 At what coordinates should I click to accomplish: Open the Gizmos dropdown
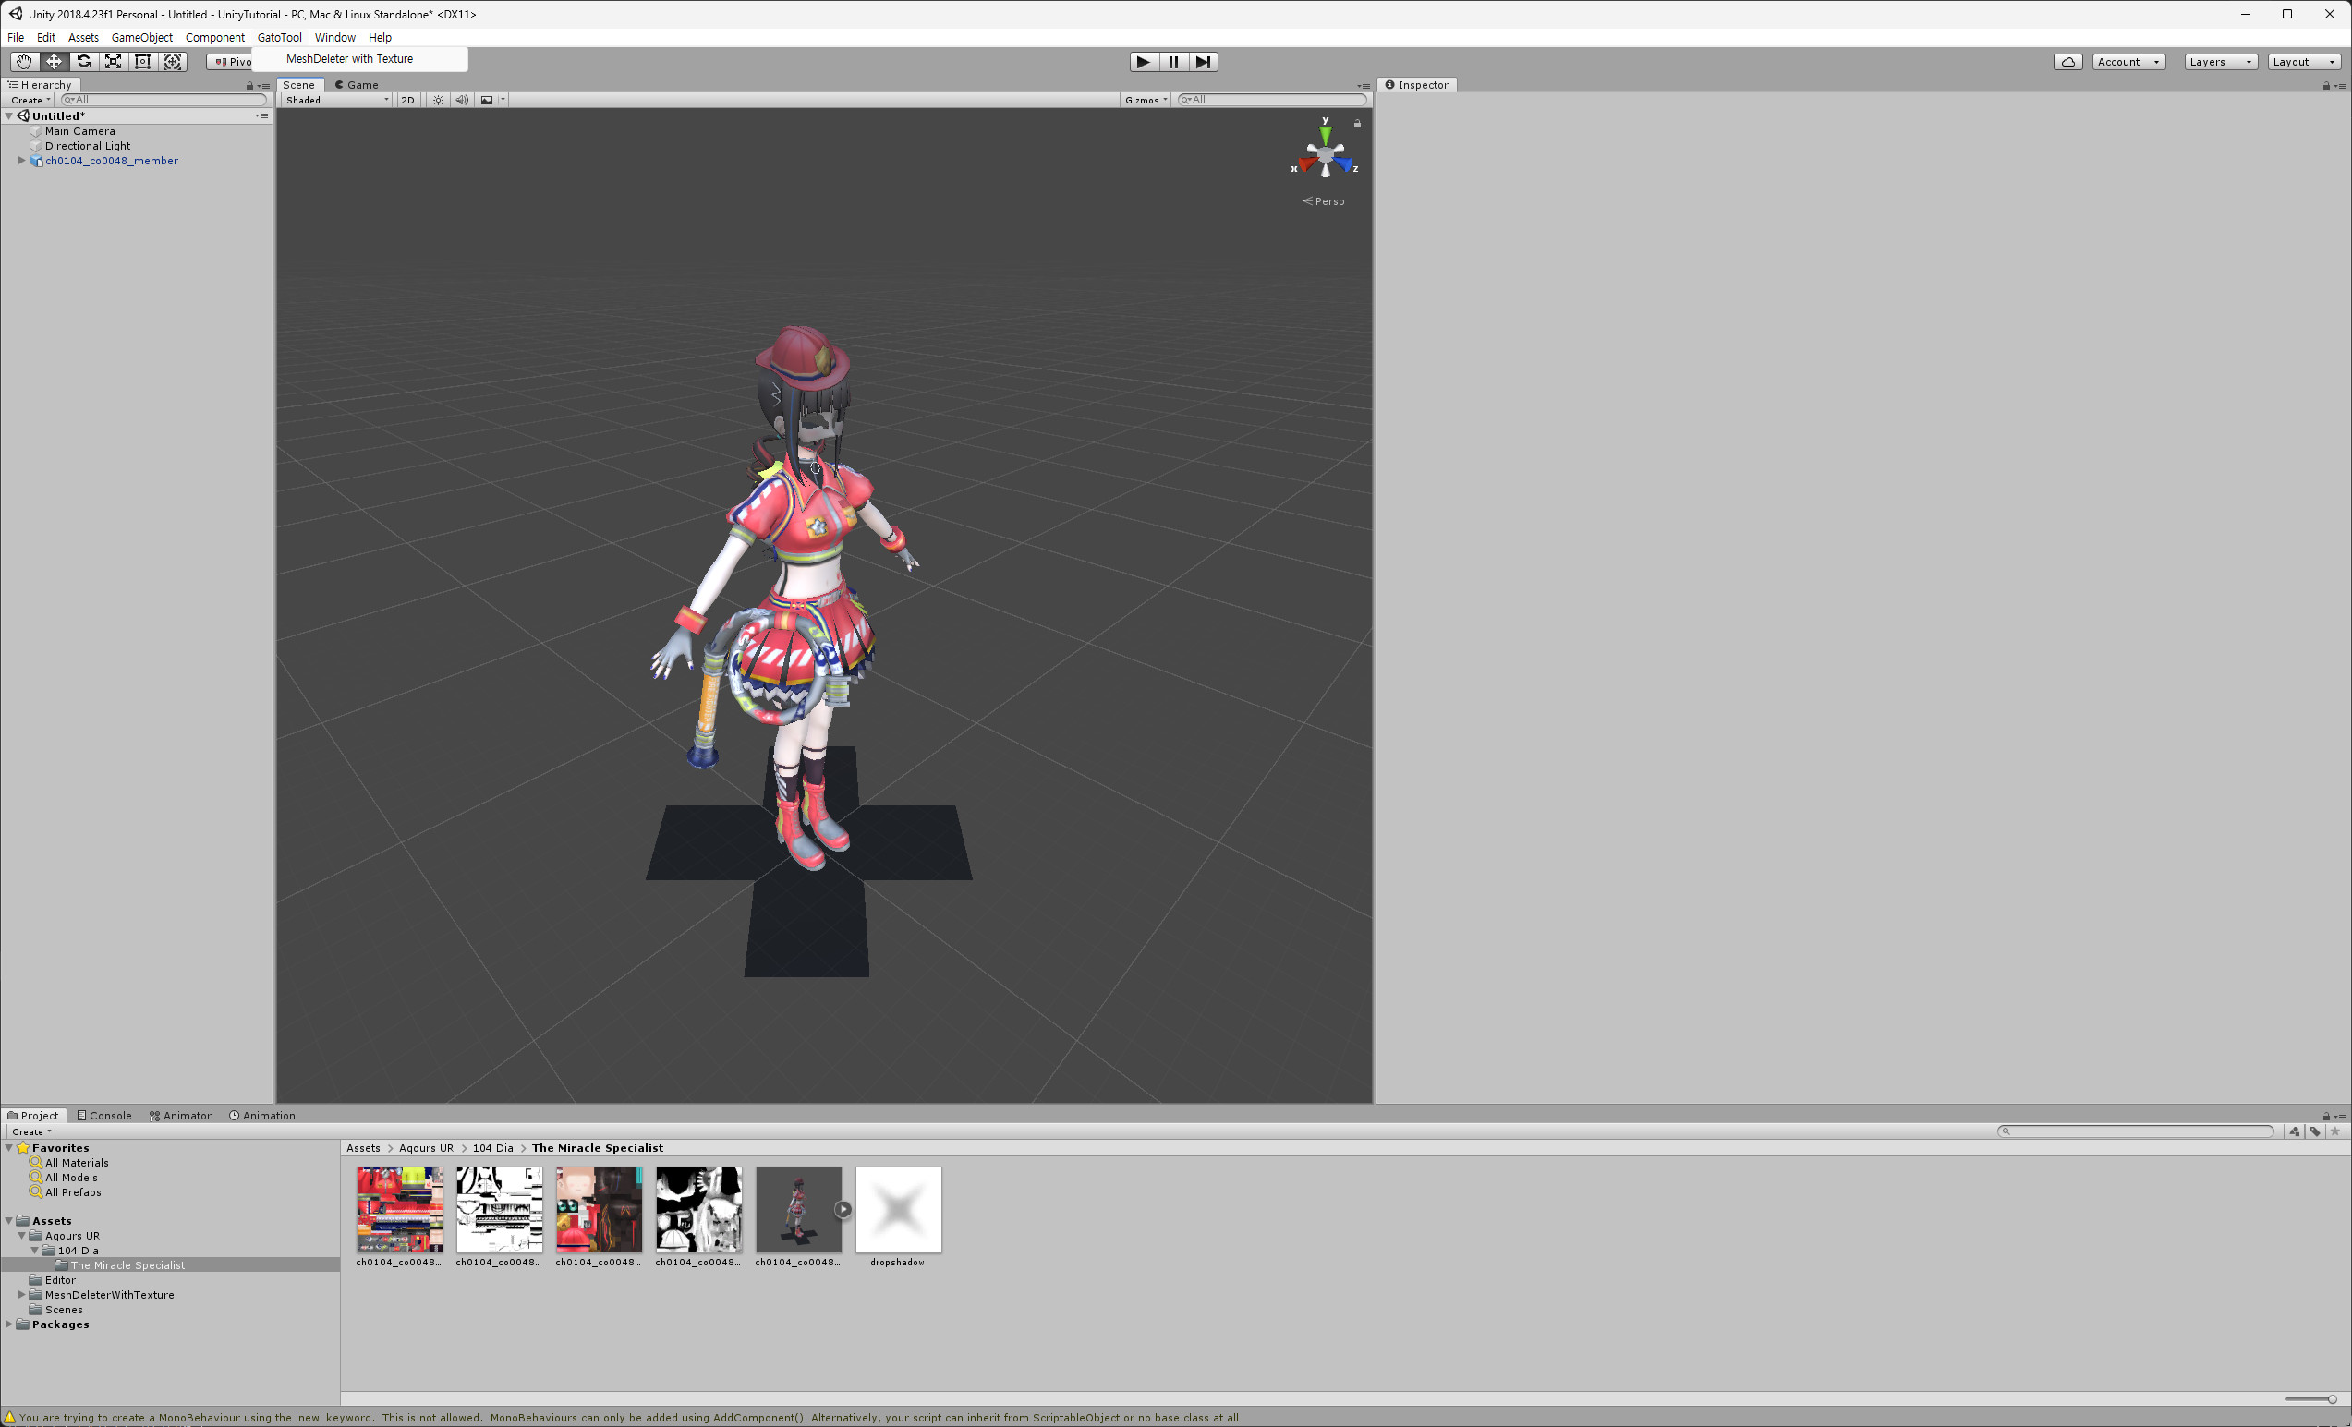coord(1145,99)
